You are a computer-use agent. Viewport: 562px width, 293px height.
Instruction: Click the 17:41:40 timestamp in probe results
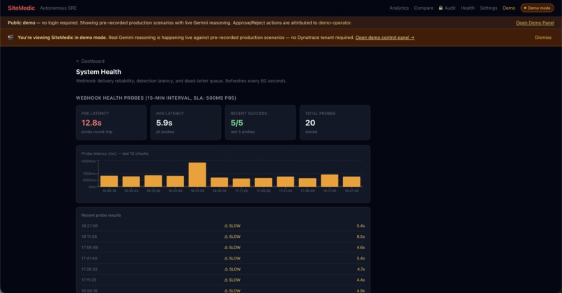pyautogui.click(x=89, y=258)
